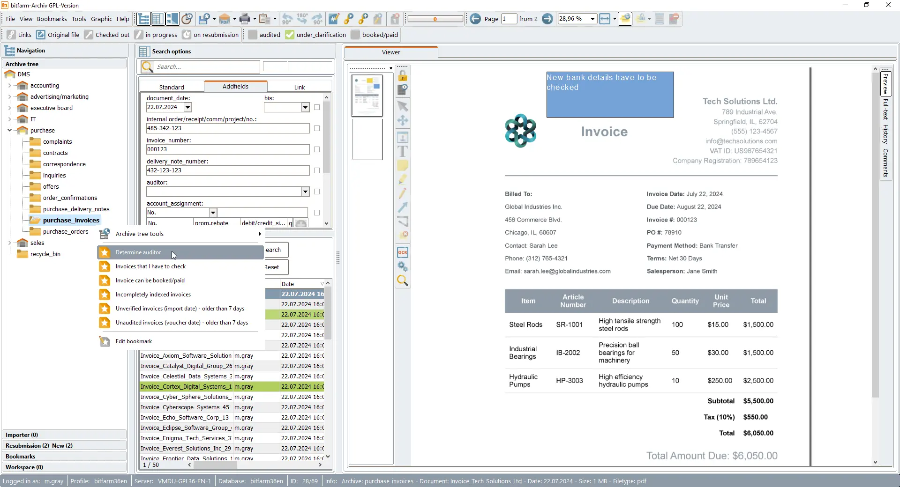Select the lock annotation tool in viewer
The height and width of the screenshot is (487, 900).
point(403,75)
